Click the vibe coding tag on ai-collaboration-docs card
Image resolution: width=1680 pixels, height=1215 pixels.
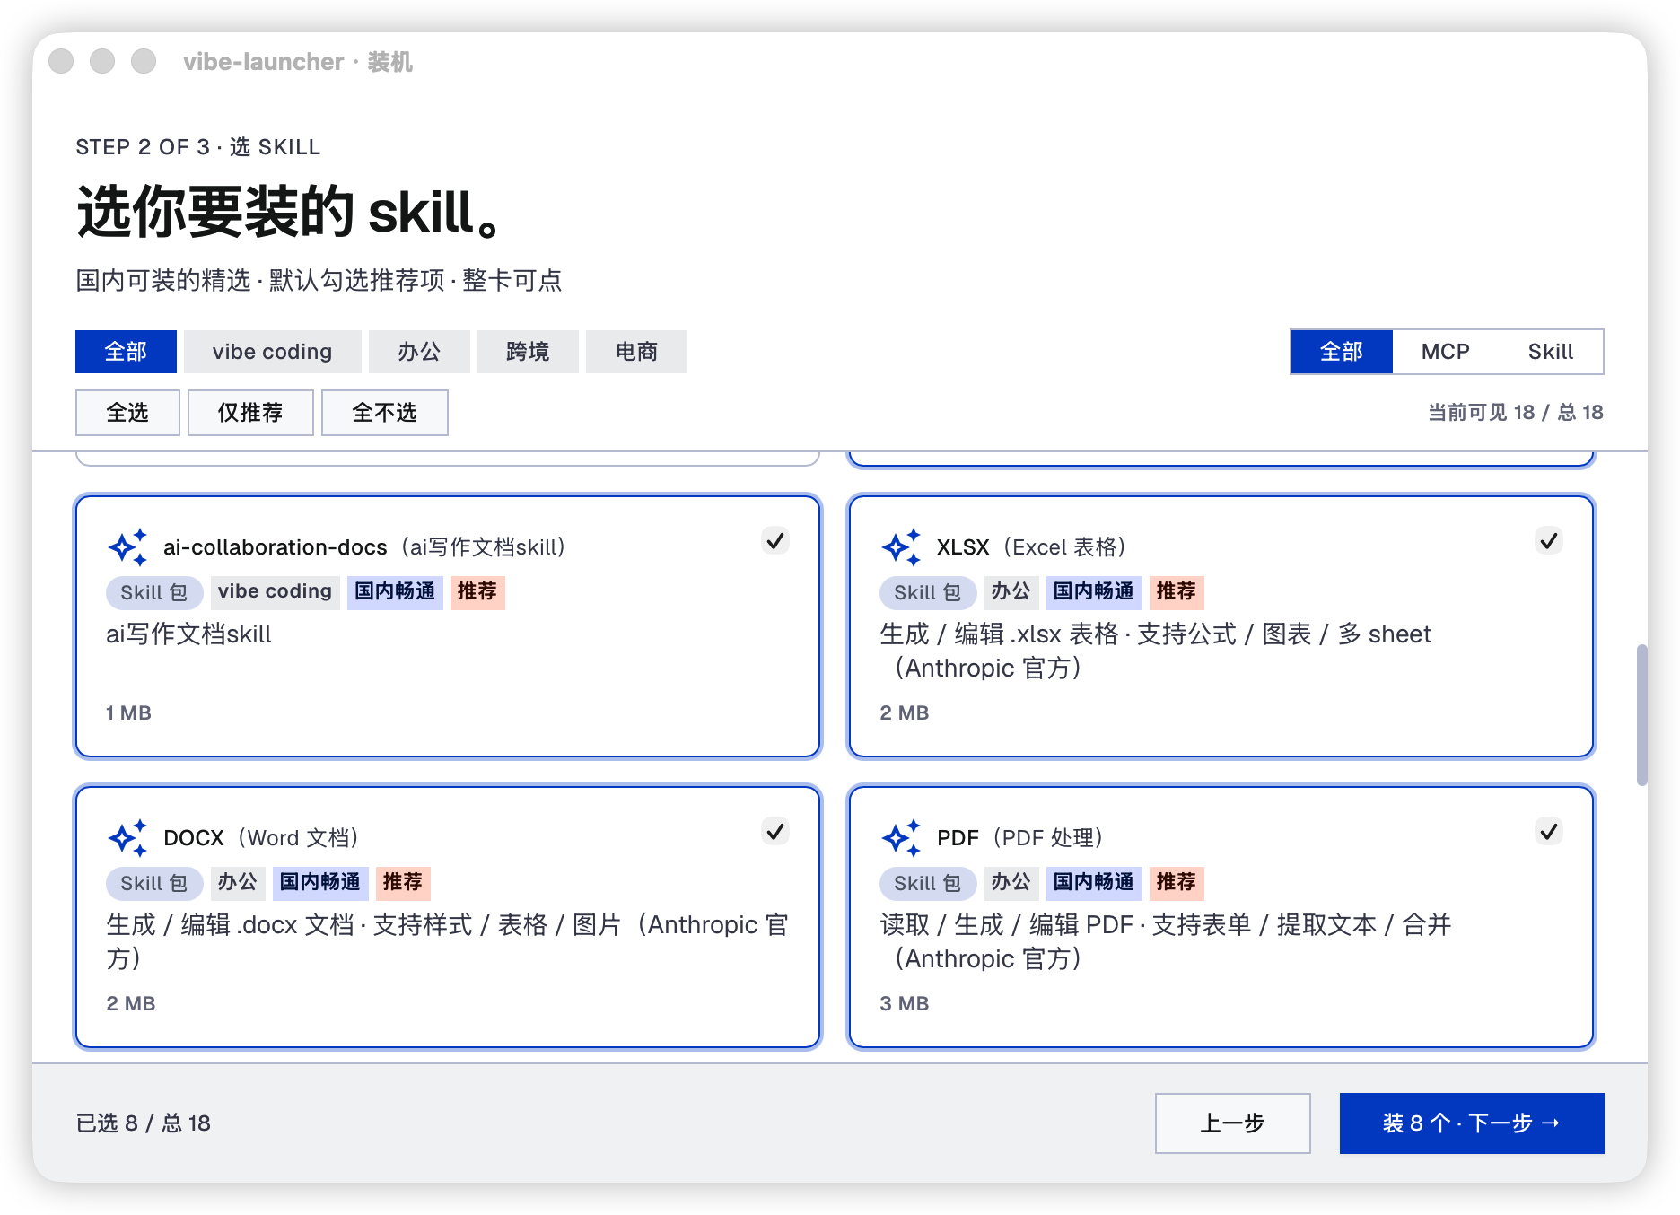(x=275, y=592)
